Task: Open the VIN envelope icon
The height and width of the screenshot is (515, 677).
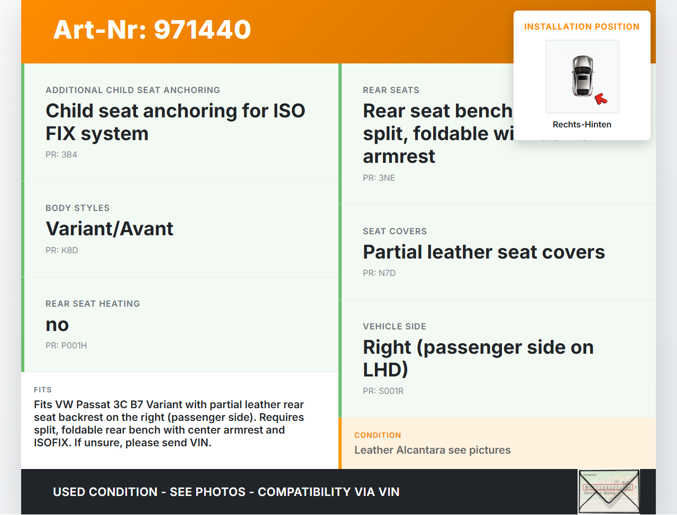Action: pyautogui.click(x=609, y=492)
